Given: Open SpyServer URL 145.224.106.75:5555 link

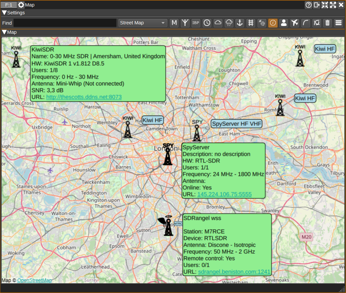Looking at the screenshot, I should click(x=224, y=194).
